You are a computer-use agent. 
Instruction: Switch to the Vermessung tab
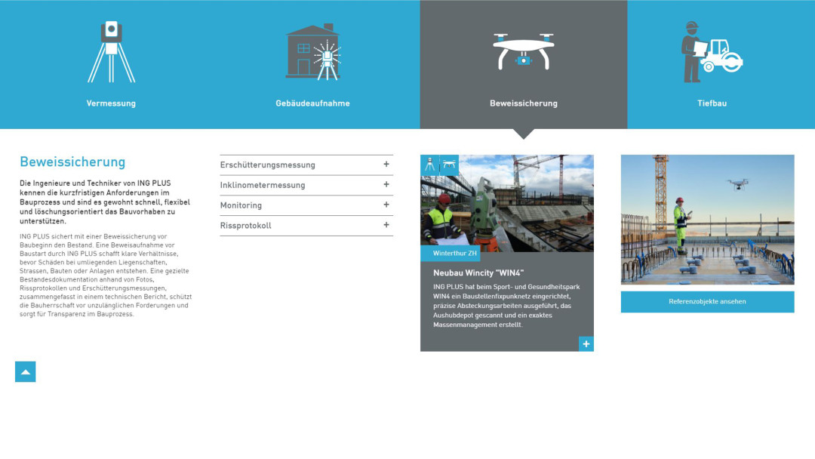pos(111,103)
